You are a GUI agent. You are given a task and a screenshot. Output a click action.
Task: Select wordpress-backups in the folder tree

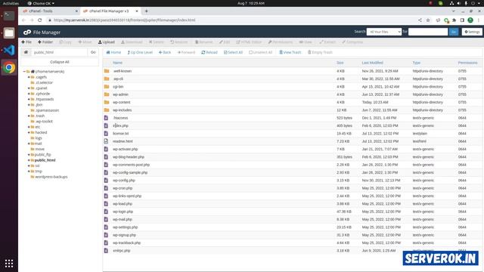(51, 177)
